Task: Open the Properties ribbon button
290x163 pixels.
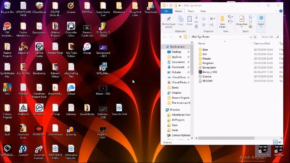Action: tap(242, 21)
